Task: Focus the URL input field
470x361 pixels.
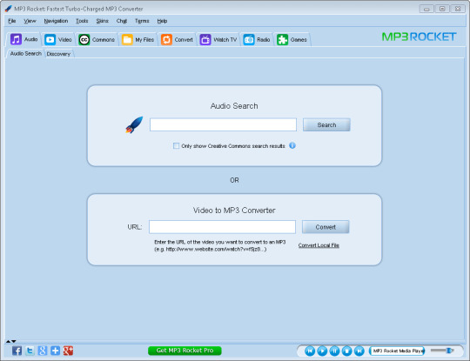Action: (222, 227)
